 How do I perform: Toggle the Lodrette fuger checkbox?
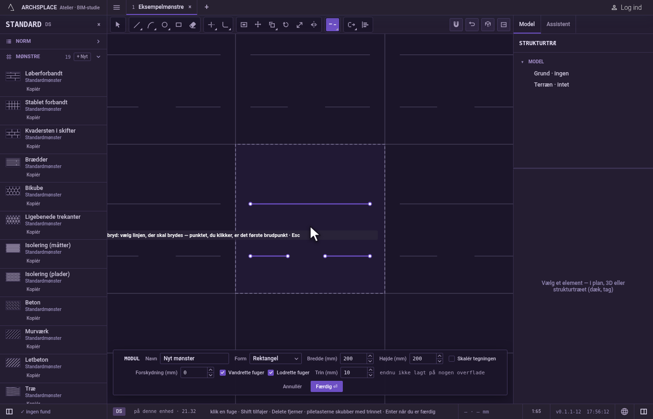point(271,372)
